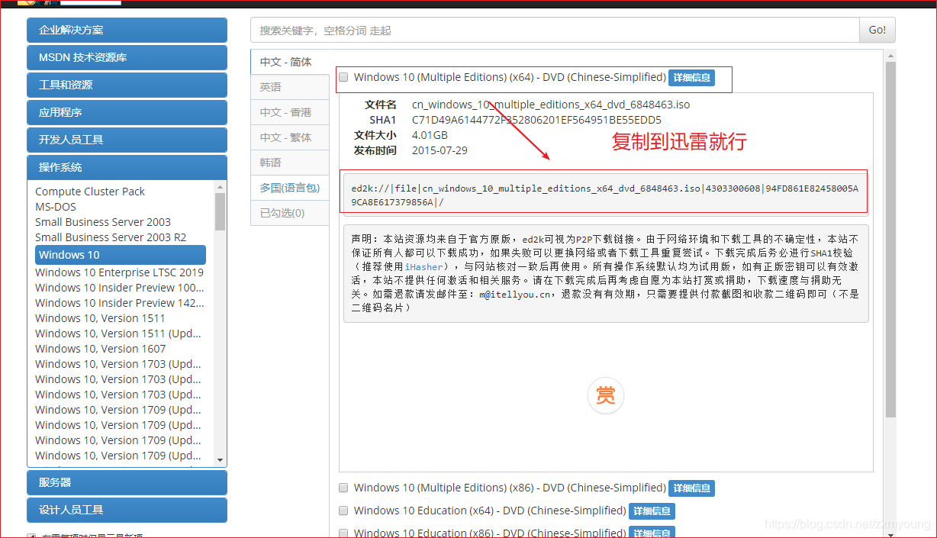The height and width of the screenshot is (538, 937).
Task: Click OS list scrollbar up arrow
Action: tap(221, 187)
